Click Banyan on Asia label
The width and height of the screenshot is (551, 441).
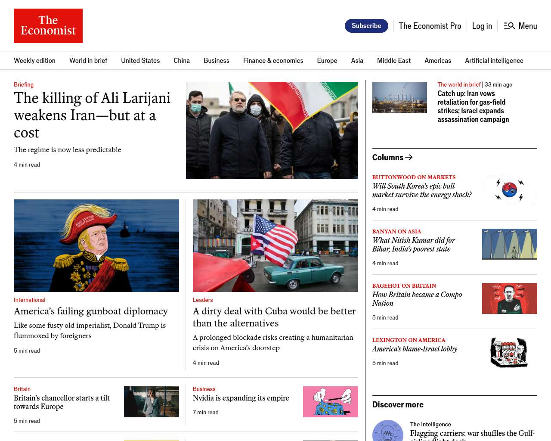(x=396, y=231)
